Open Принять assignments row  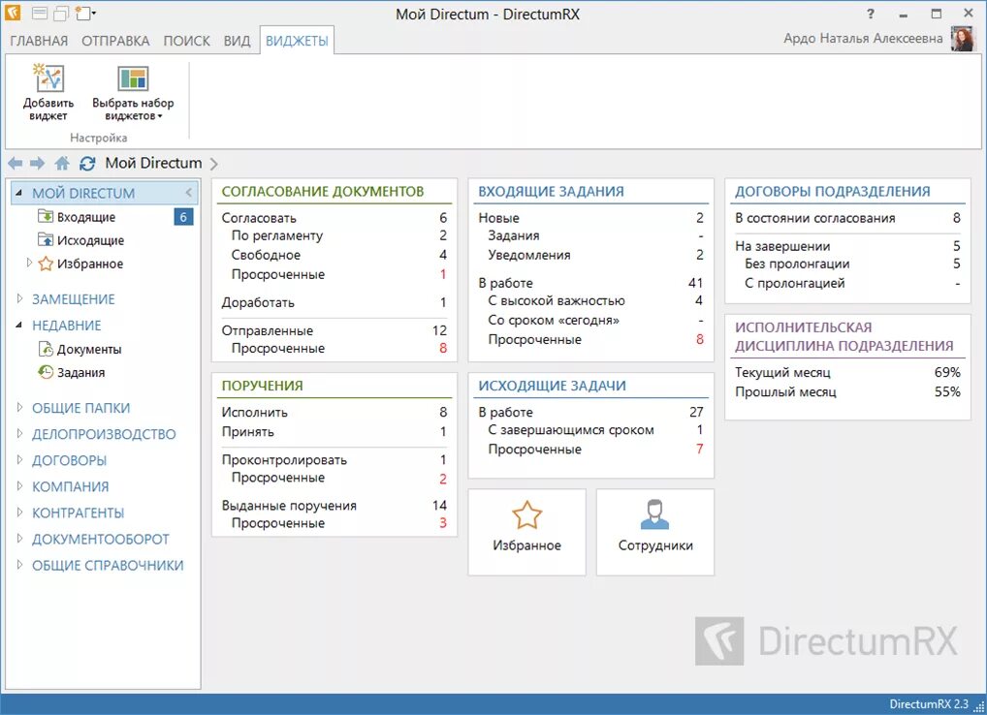[334, 431]
